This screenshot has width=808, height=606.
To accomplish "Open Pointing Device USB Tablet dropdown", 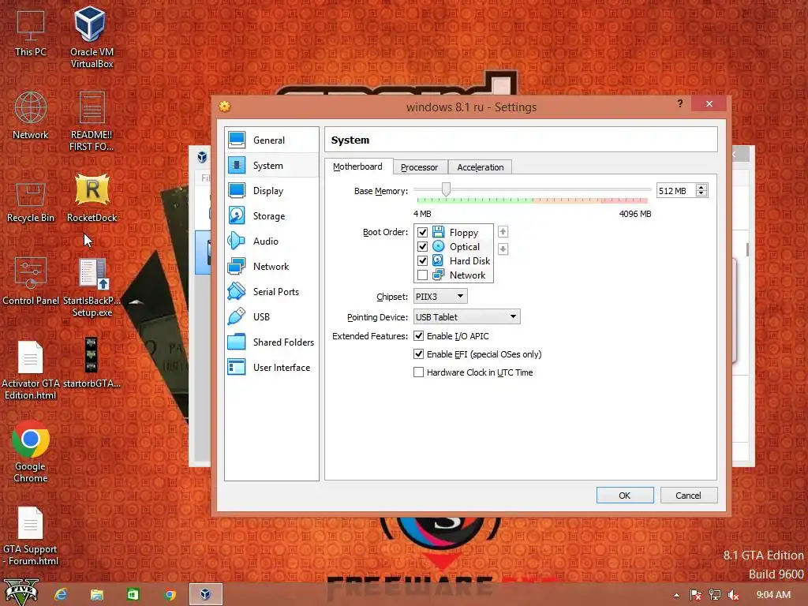I will (467, 317).
